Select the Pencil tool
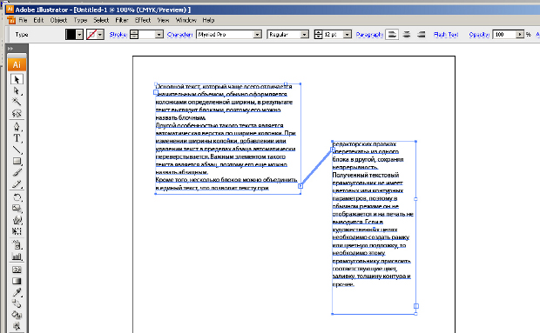The height and width of the screenshot is (333, 540). [17, 183]
